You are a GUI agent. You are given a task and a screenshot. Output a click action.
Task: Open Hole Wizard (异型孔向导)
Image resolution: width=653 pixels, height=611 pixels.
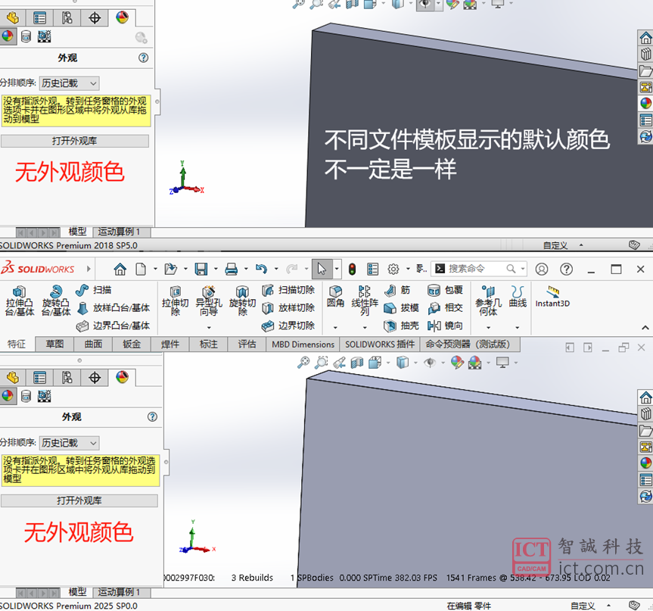[x=208, y=301]
